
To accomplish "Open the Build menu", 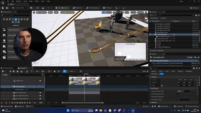I will click(x=31, y=1).
